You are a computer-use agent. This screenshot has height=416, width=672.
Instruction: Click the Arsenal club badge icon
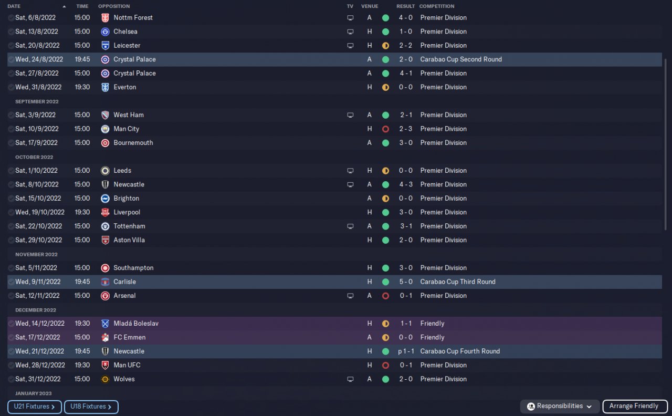(x=105, y=296)
